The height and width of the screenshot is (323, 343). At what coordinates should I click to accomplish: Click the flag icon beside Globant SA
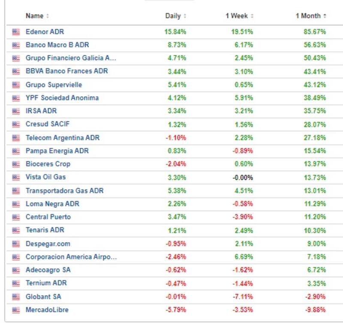click(16, 296)
